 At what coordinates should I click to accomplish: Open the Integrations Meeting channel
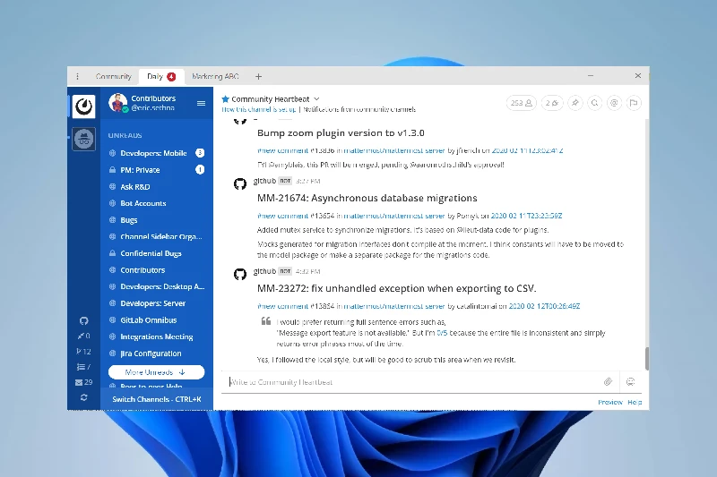(x=156, y=336)
